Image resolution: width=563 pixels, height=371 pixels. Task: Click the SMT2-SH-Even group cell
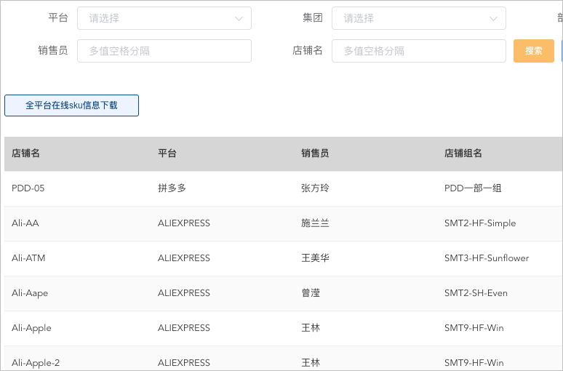tap(476, 293)
